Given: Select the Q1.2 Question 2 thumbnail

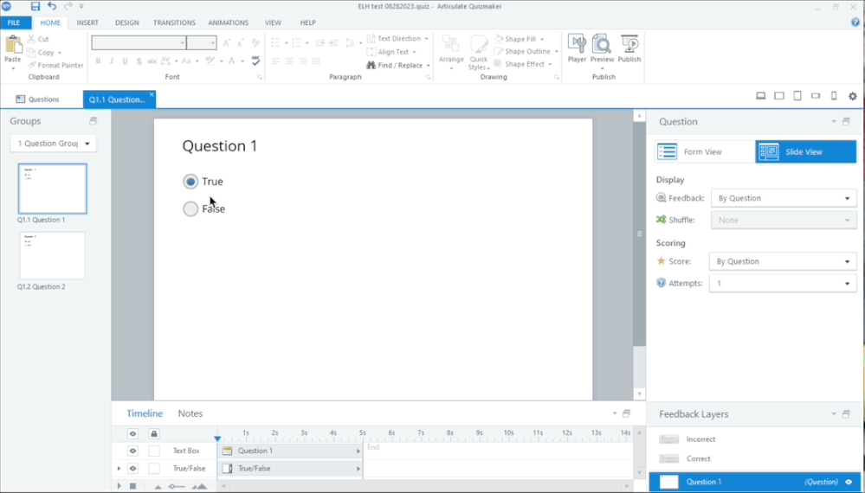Looking at the screenshot, I should pos(53,255).
